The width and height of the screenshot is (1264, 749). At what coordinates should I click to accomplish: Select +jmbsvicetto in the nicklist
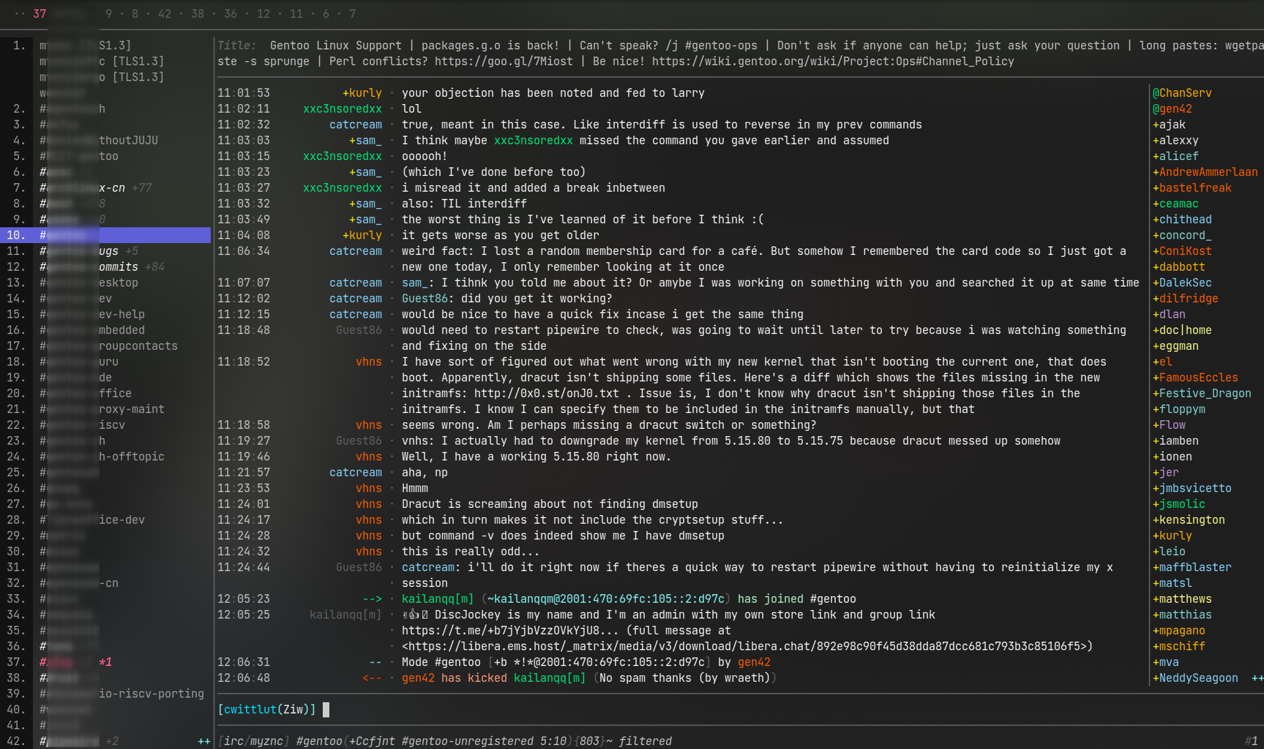tap(1192, 488)
